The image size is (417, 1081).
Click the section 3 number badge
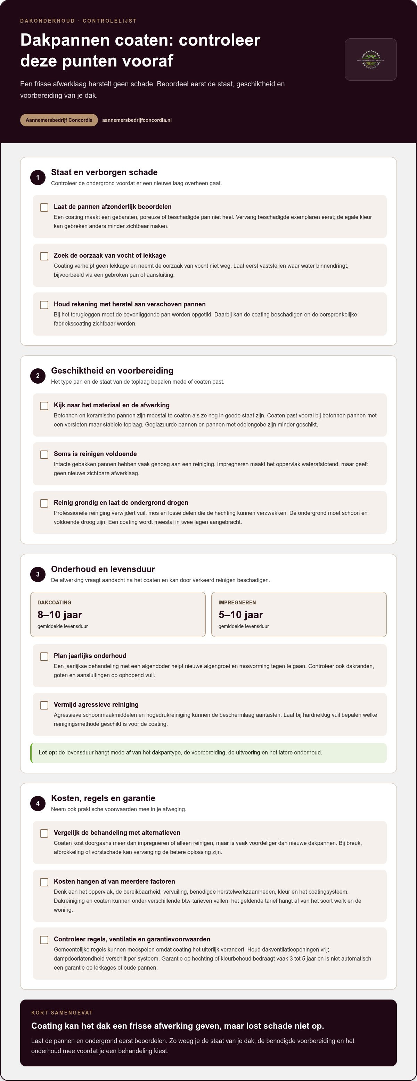pyautogui.click(x=38, y=574)
